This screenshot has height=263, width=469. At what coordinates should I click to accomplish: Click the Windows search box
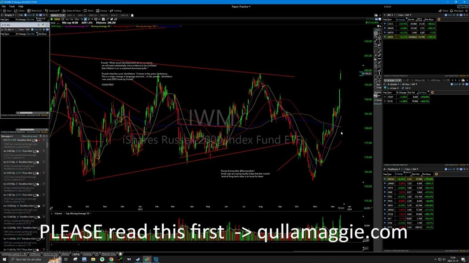point(36,260)
